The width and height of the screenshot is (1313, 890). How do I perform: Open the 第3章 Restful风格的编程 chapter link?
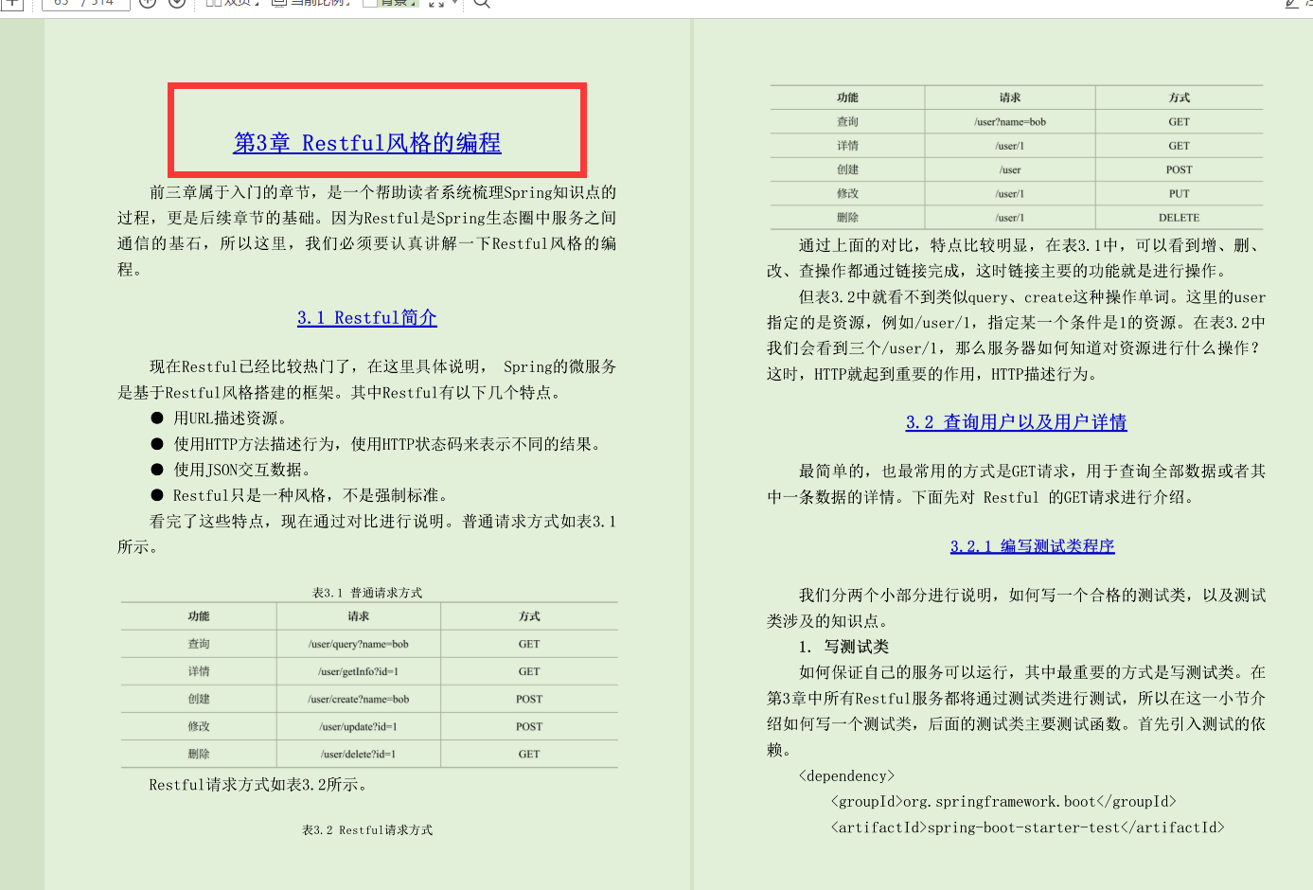[x=367, y=141]
